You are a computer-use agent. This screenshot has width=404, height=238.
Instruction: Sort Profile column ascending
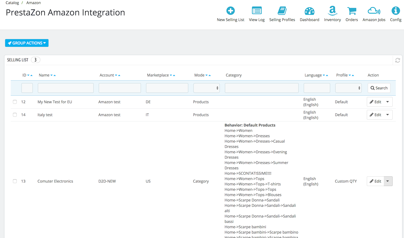click(353, 75)
